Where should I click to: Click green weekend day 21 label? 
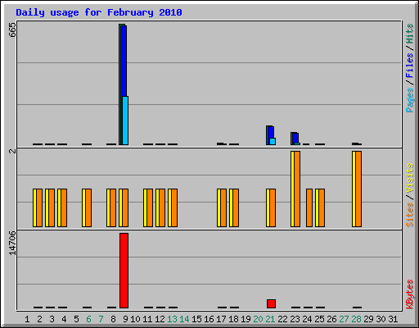tap(270, 319)
